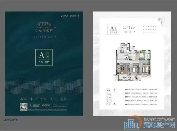Click the north compass on the site map
This screenshot has height=131, width=177.
[115, 90]
